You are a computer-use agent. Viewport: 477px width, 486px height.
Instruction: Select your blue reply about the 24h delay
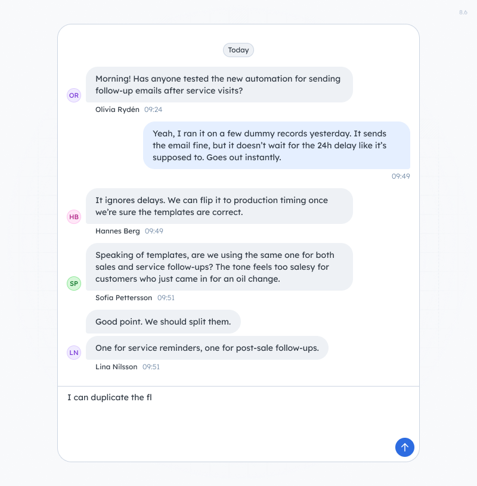[x=276, y=145]
